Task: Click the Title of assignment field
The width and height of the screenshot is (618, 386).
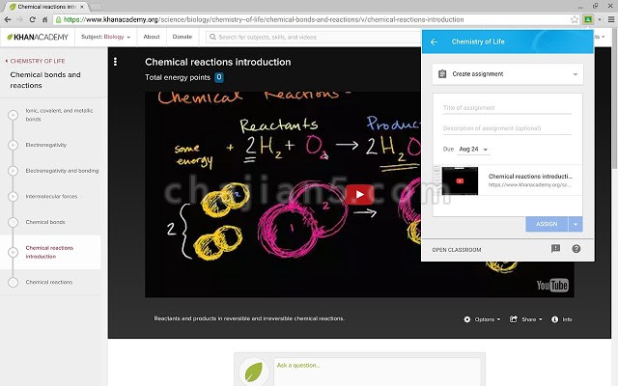Action: 507,108
